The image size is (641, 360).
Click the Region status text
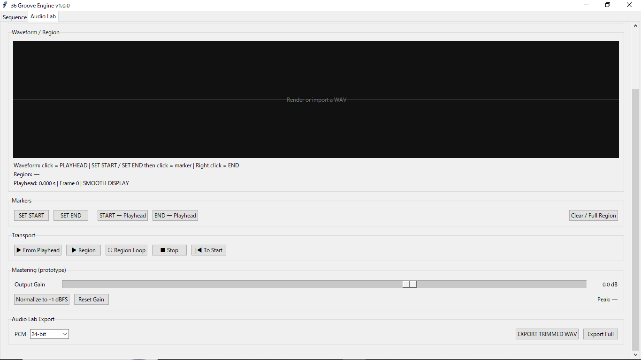click(27, 174)
